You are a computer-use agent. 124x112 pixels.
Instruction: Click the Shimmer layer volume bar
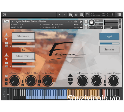click(23, 44)
